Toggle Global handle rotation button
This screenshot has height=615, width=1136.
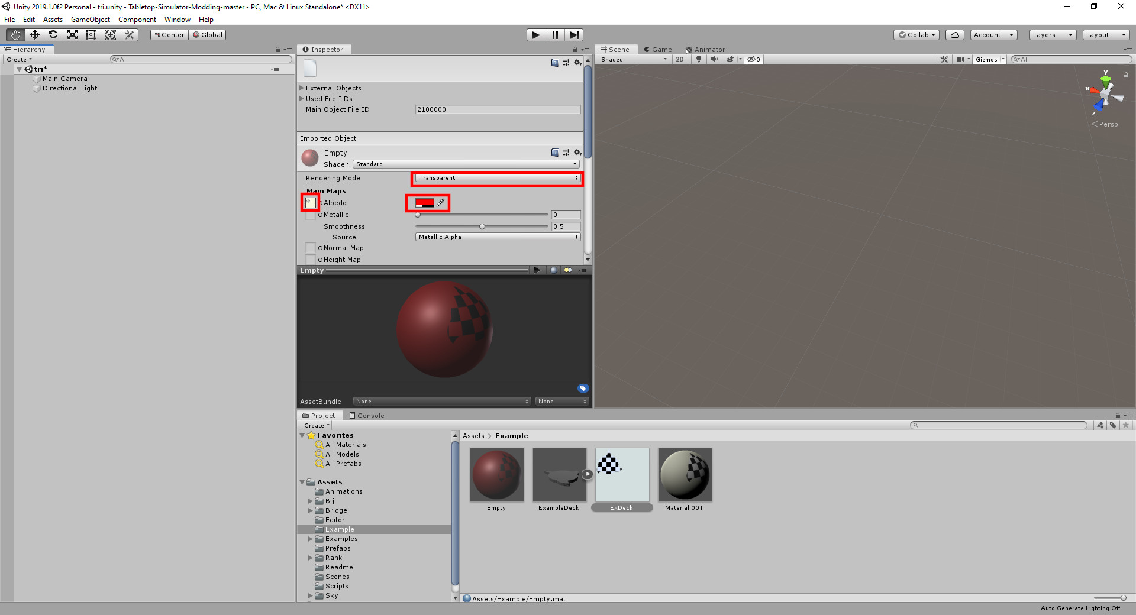pyautogui.click(x=208, y=35)
